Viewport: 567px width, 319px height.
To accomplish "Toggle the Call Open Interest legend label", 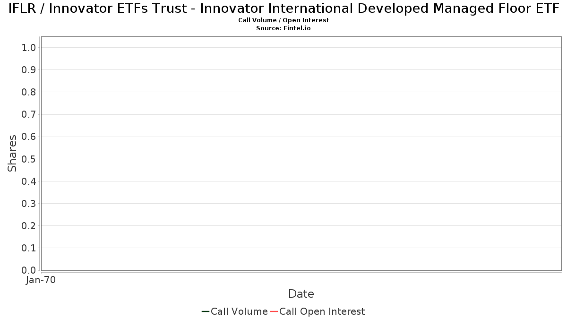I will click(x=322, y=311).
